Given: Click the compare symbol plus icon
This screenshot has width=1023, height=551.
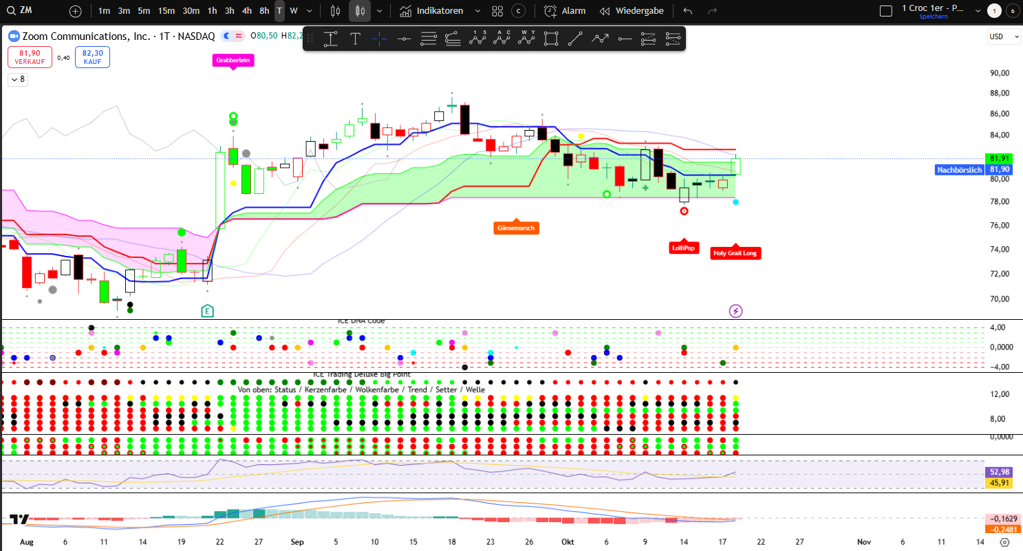Looking at the screenshot, I should [76, 11].
